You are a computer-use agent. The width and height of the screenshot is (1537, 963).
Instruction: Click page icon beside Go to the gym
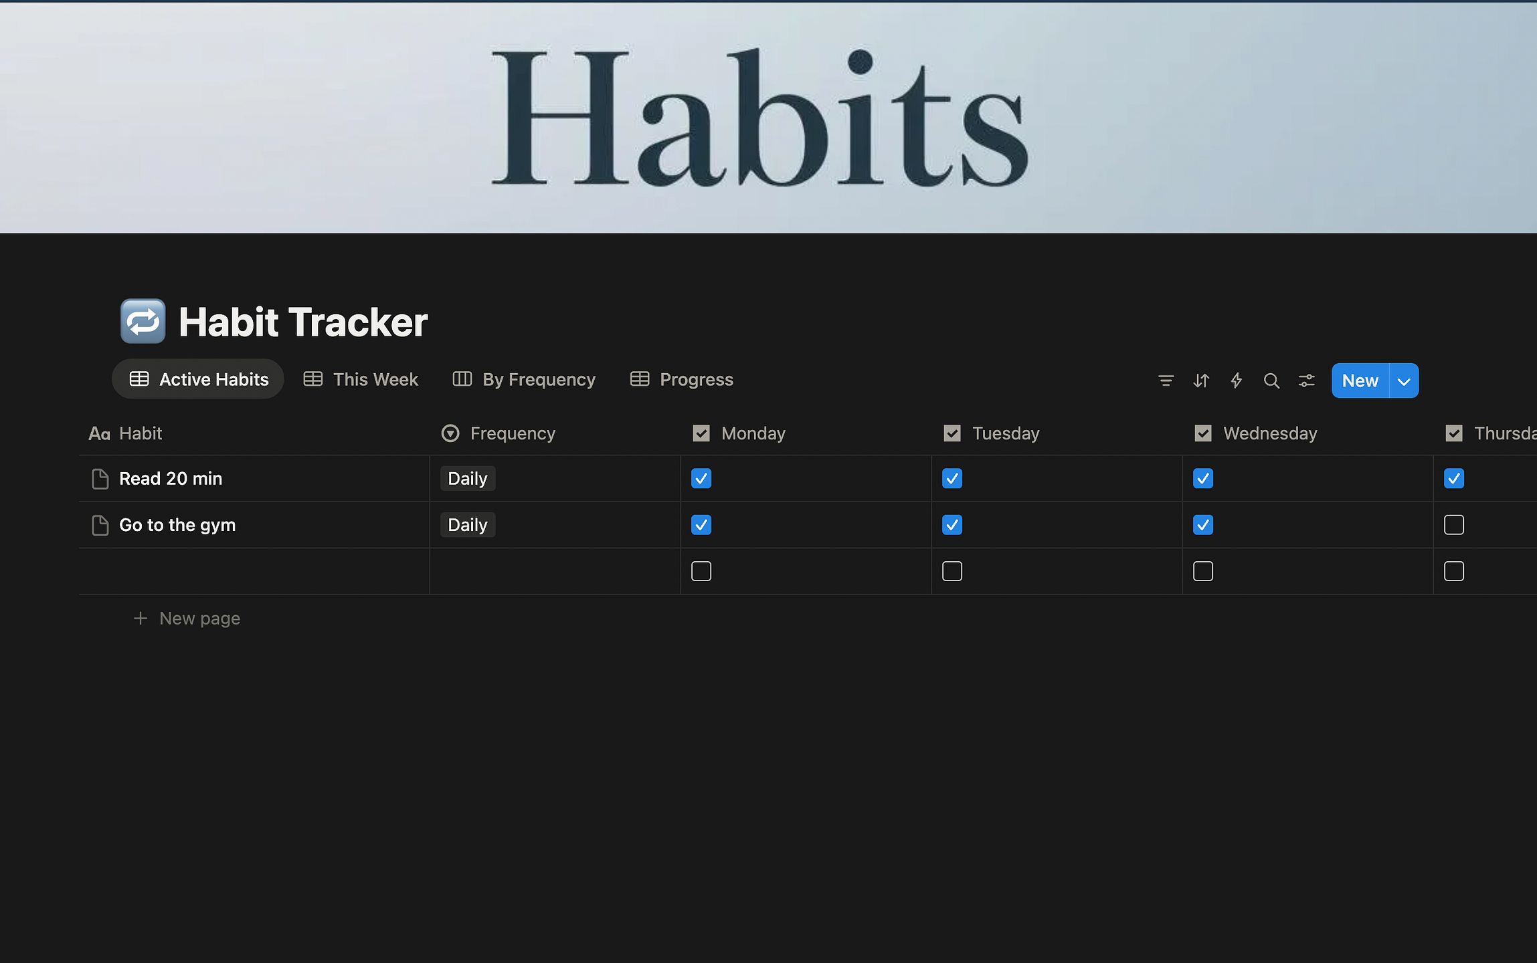[100, 525]
